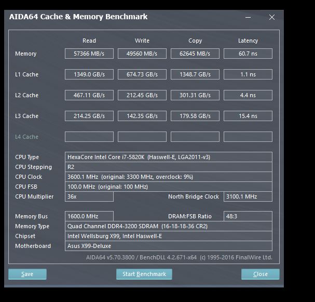The height and width of the screenshot is (302, 315).
Task: Select L3 Cache copy 179.58 GB/s
Action: pos(195,116)
